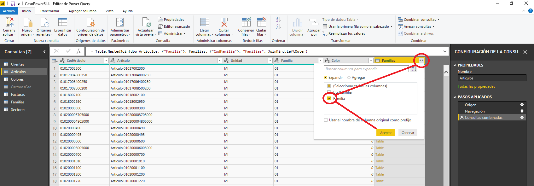Click Administrar parámetros icon
Screen dimensions: 534x186
[x=120, y=23]
